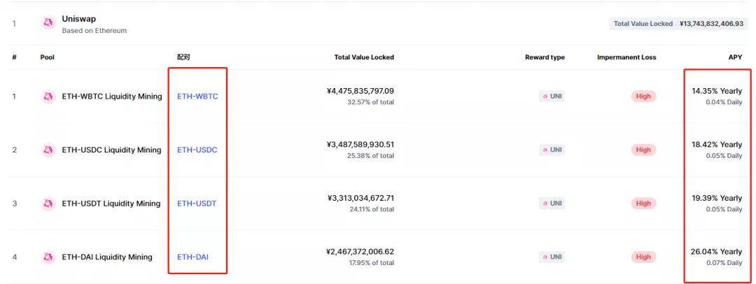Image resolution: width=756 pixels, height=284 pixels.
Task: Sort by Total Value Locked column header
Action: coord(364,57)
